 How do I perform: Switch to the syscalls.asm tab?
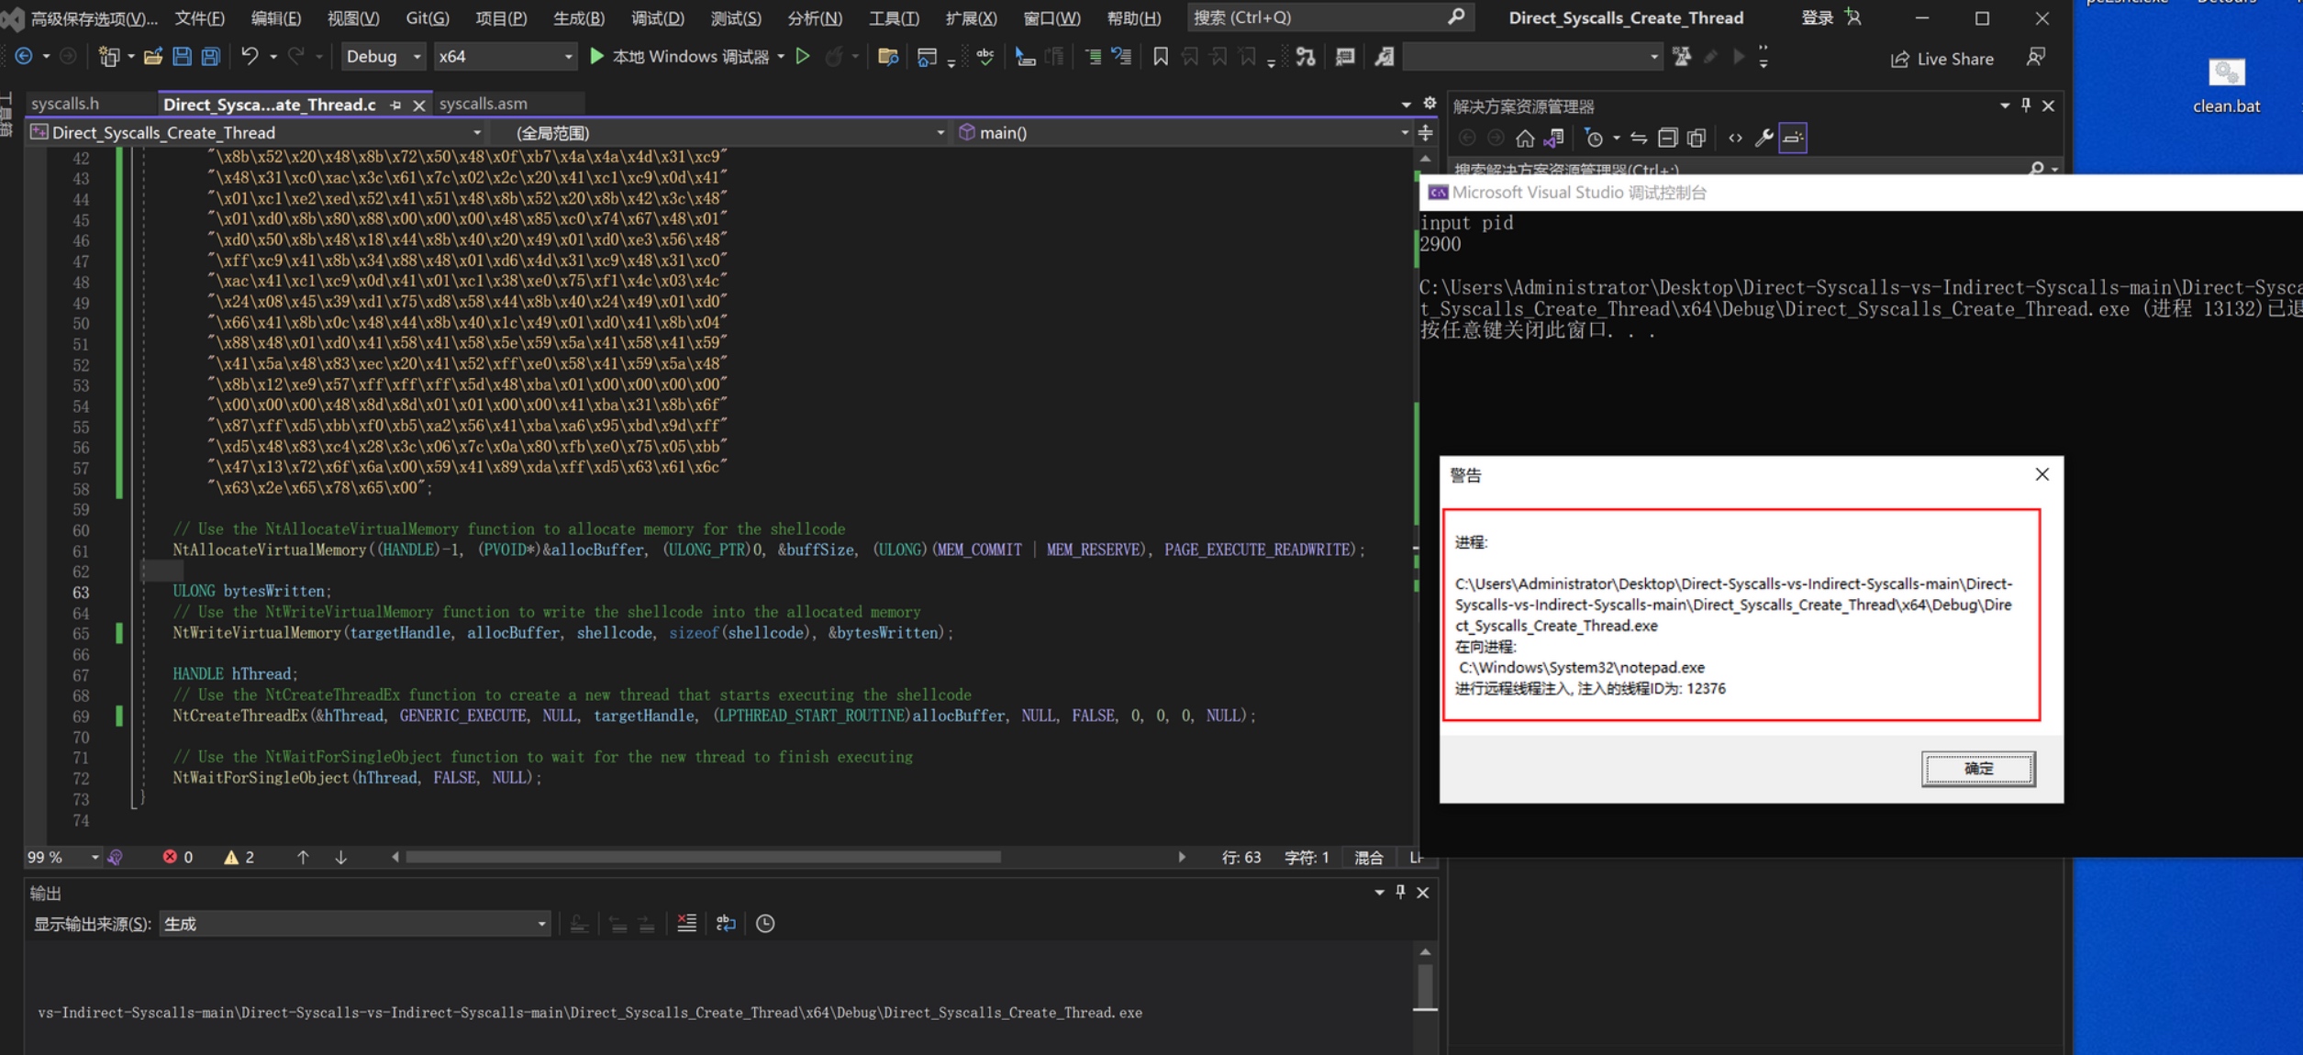(x=484, y=104)
